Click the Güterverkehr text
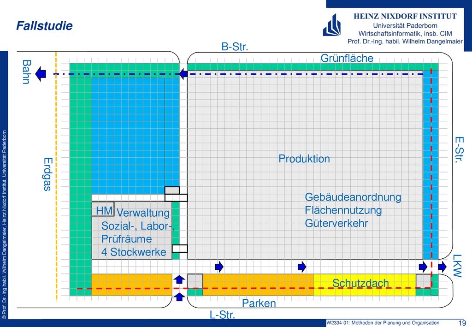This screenshot has width=472, height=327. pyautogui.click(x=336, y=223)
